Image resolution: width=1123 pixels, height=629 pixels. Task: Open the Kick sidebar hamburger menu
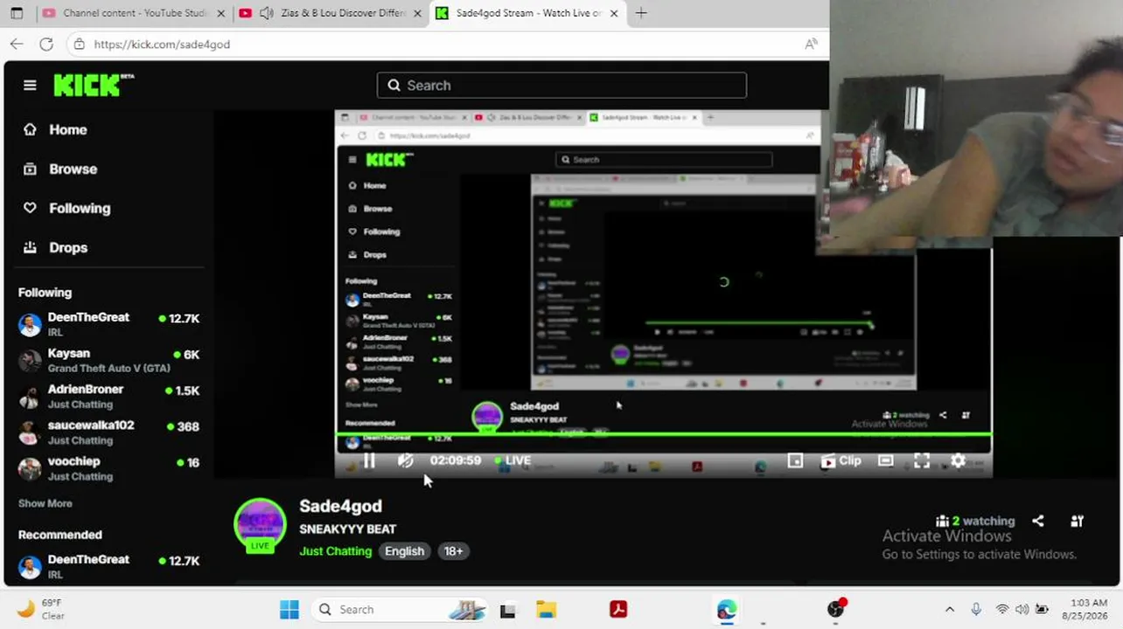click(30, 85)
